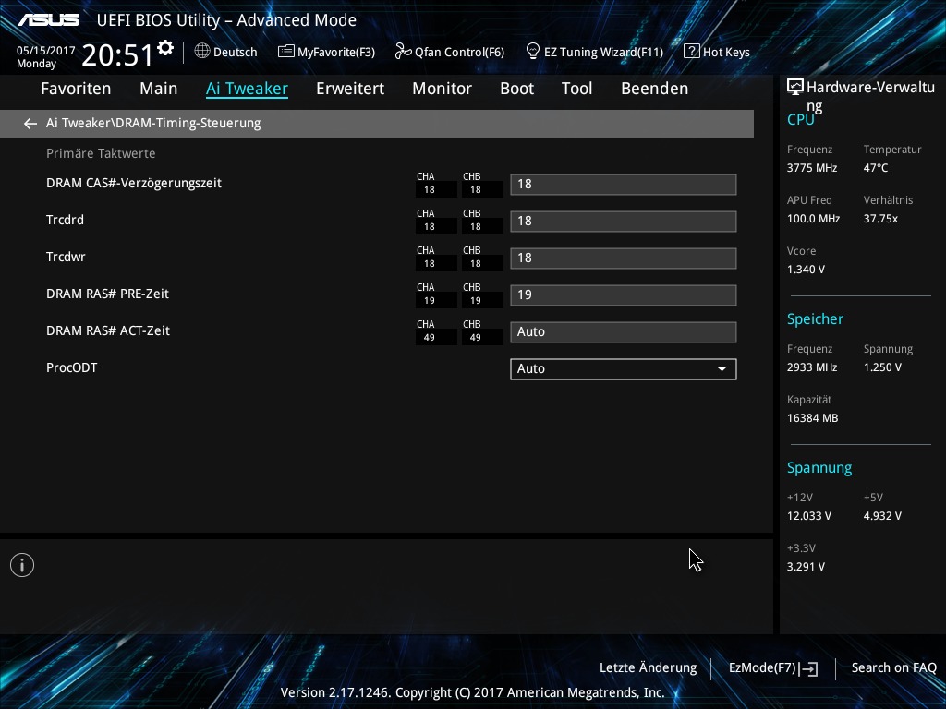The image size is (946, 709).
Task: Click the +5V reading 4.932 V
Action: 882,516
